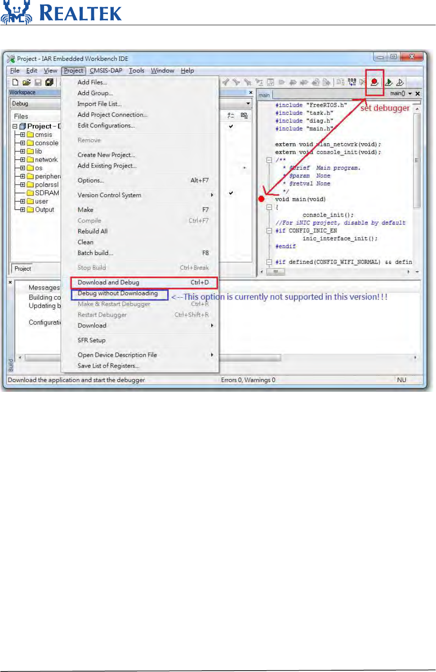Click the New document toolbar icon
The width and height of the screenshot is (436, 672).
coord(15,82)
